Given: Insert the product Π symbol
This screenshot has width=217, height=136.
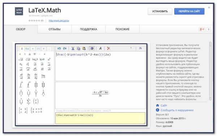Looking at the screenshot, I should [36, 85].
